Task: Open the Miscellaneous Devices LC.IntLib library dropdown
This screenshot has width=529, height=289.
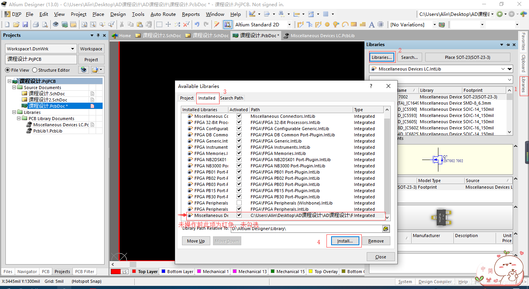Action: pos(503,69)
